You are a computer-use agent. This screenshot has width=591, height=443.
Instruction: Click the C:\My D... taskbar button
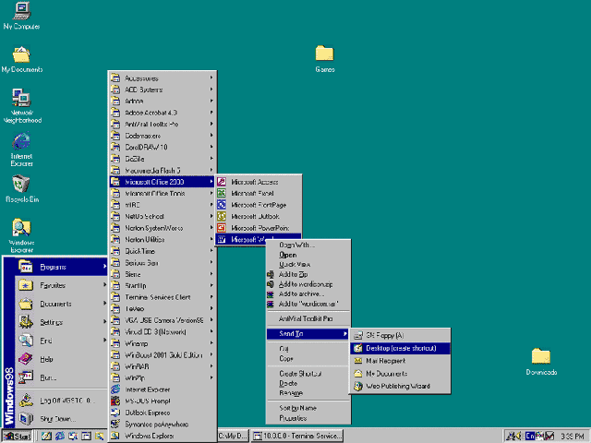[233, 436]
